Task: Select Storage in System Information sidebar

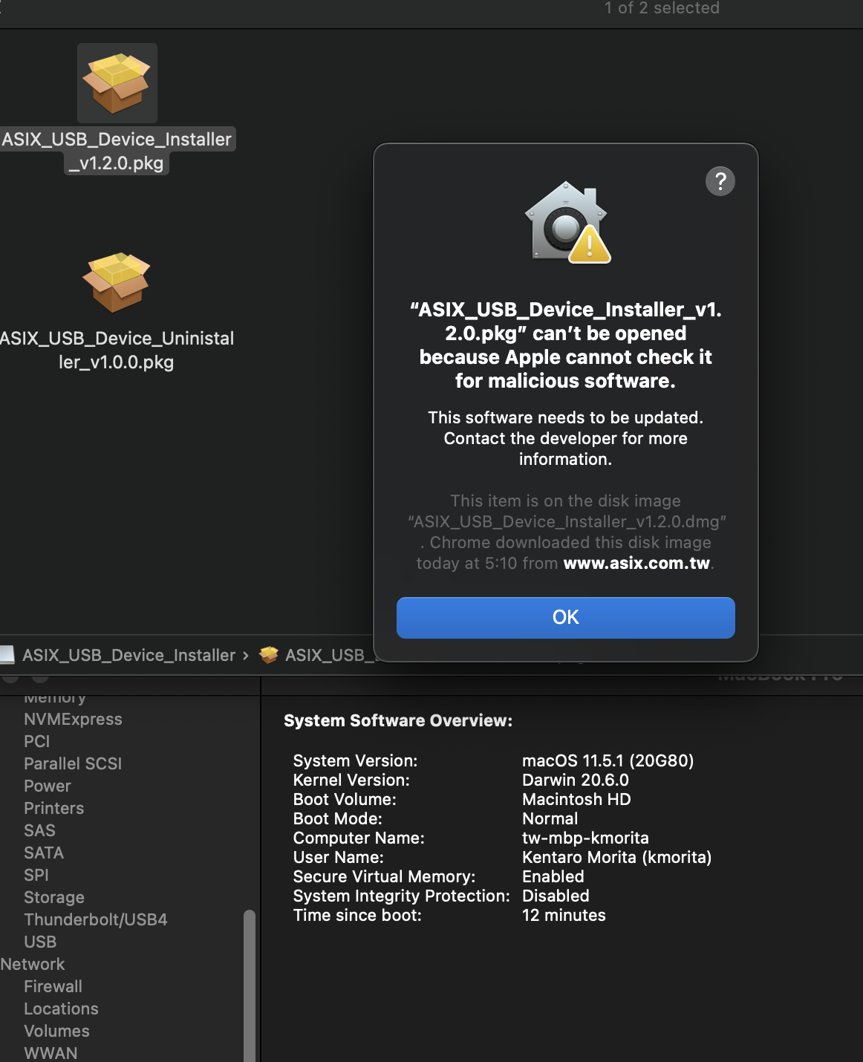Action: pos(54,897)
